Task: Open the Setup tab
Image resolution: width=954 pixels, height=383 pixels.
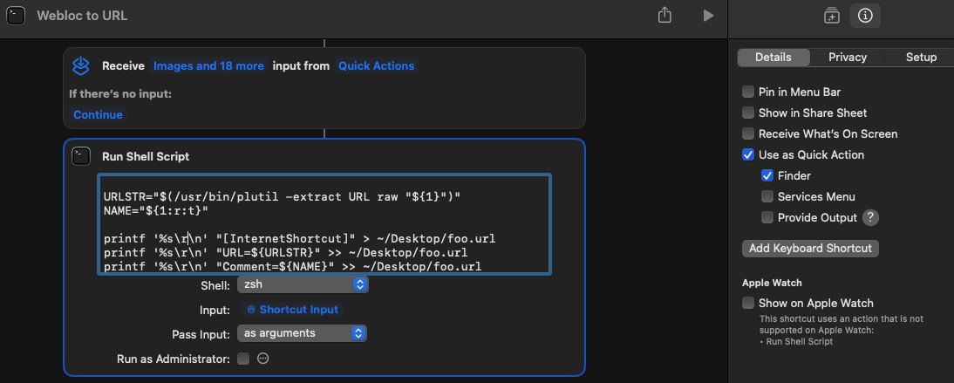Action: tap(921, 58)
